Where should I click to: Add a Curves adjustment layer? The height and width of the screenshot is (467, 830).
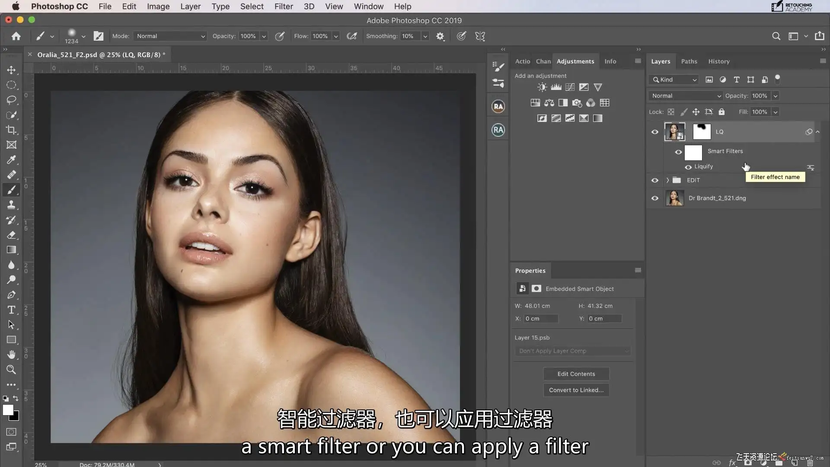coord(570,87)
